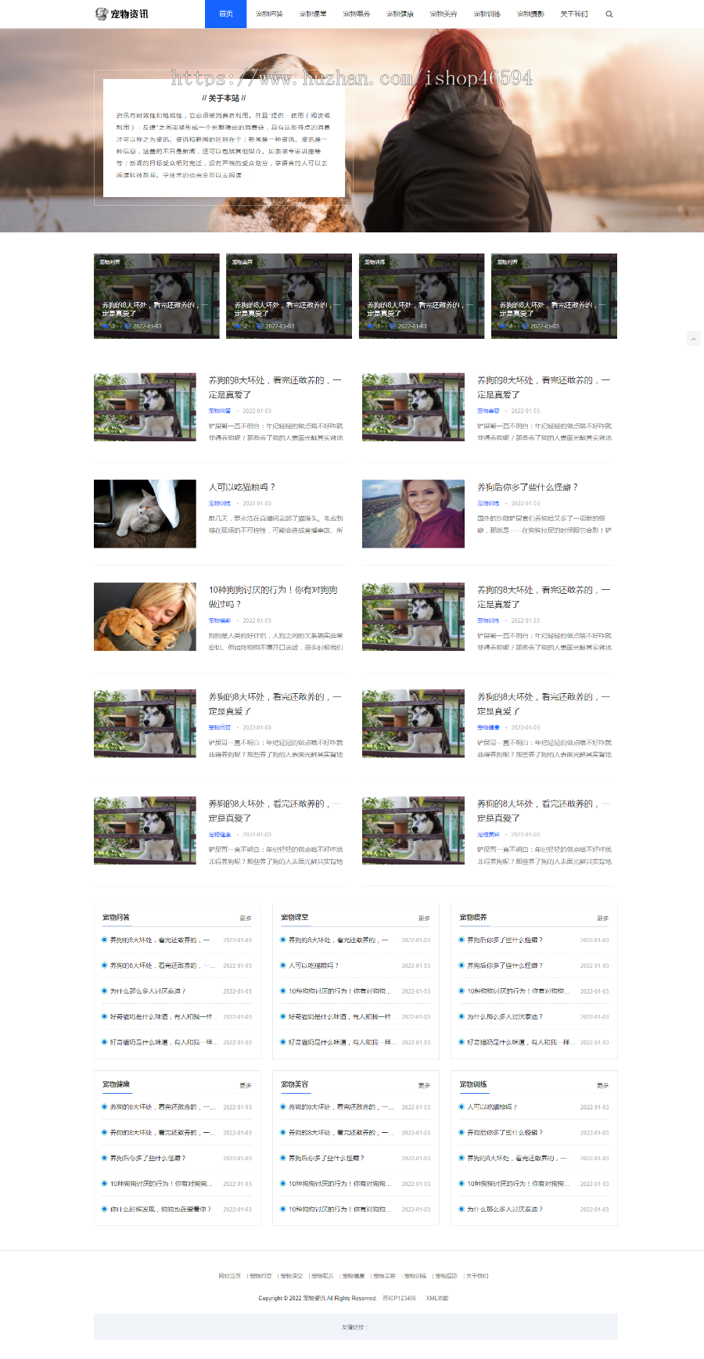Open 你什么时候发现，狗狗也在爱着你？ in 宠物健康 panel

160,1210
